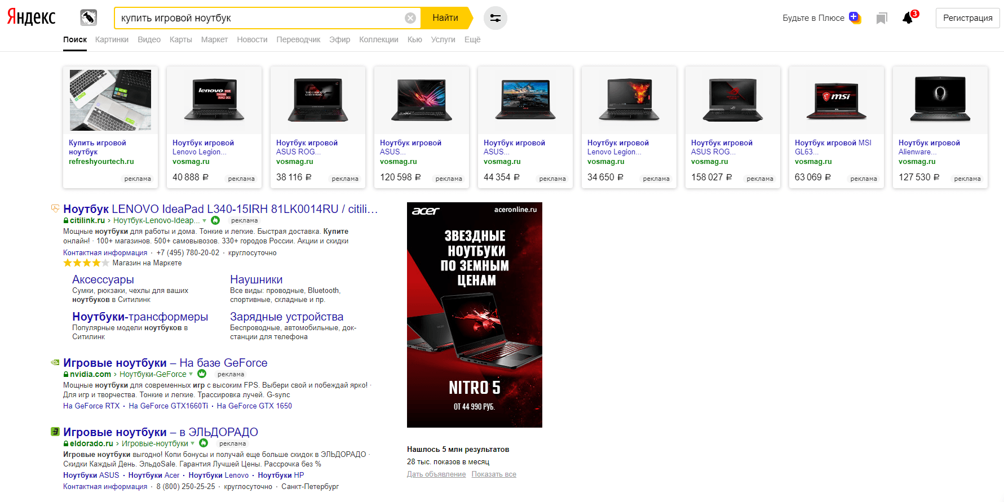Switch to the Маркет tab

[214, 39]
